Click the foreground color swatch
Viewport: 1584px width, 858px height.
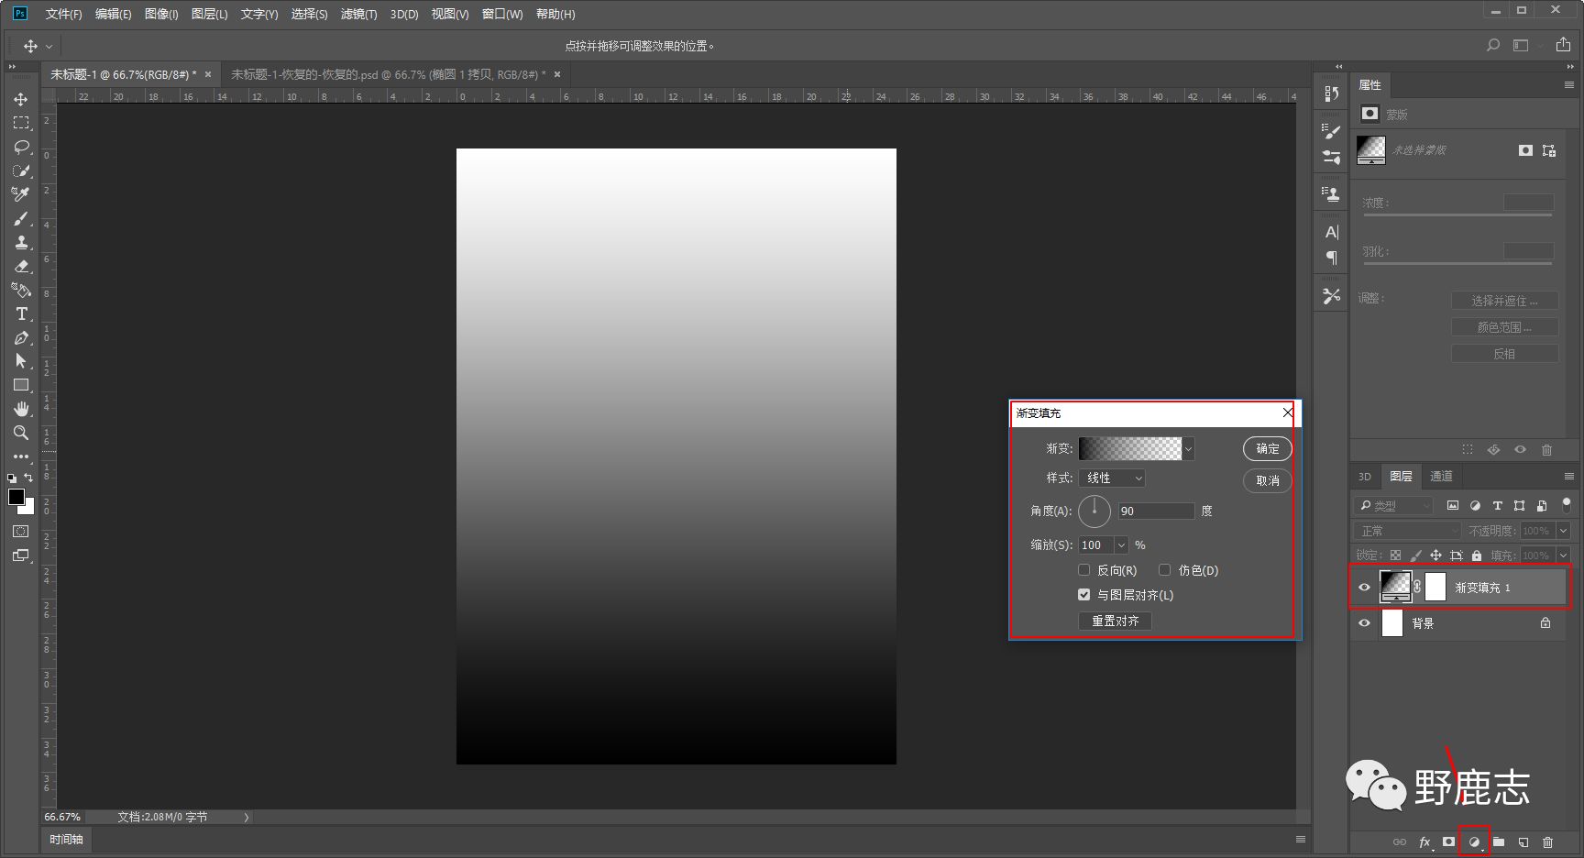point(16,497)
